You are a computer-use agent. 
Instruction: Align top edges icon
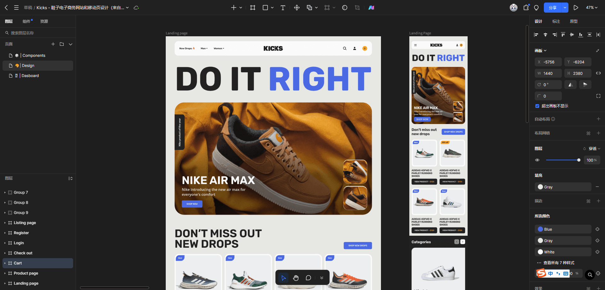(563, 35)
